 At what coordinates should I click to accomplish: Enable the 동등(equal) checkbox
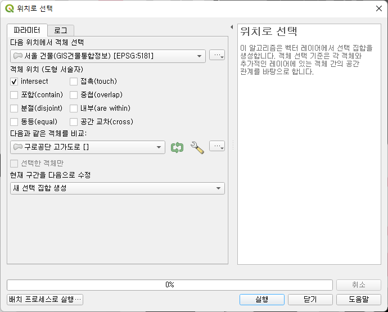[x=14, y=122]
